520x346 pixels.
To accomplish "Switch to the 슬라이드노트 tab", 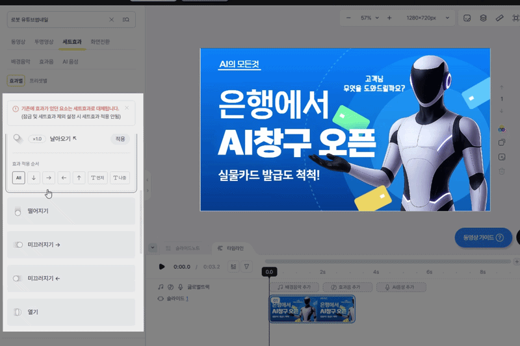I will coord(183,248).
